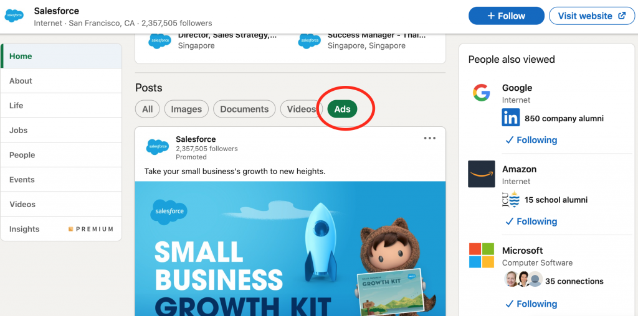Filter posts by Documents
This screenshot has height=316, width=638.
244,109
